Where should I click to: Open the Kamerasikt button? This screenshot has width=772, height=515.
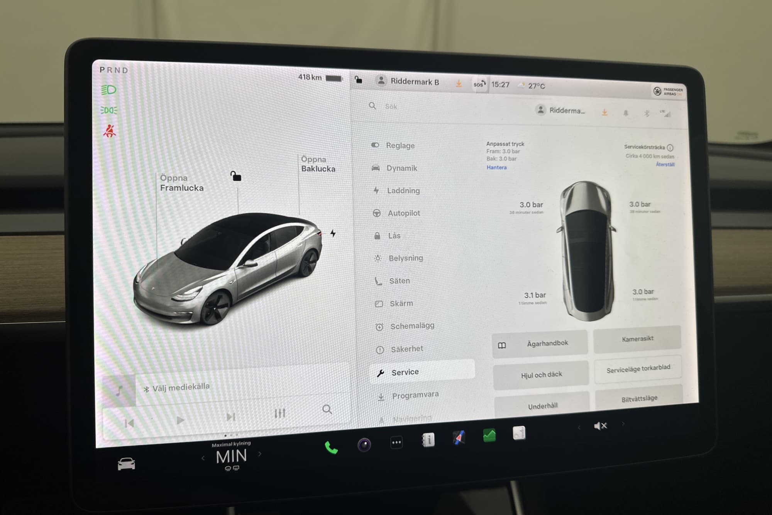pyautogui.click(x=637, y=339)
